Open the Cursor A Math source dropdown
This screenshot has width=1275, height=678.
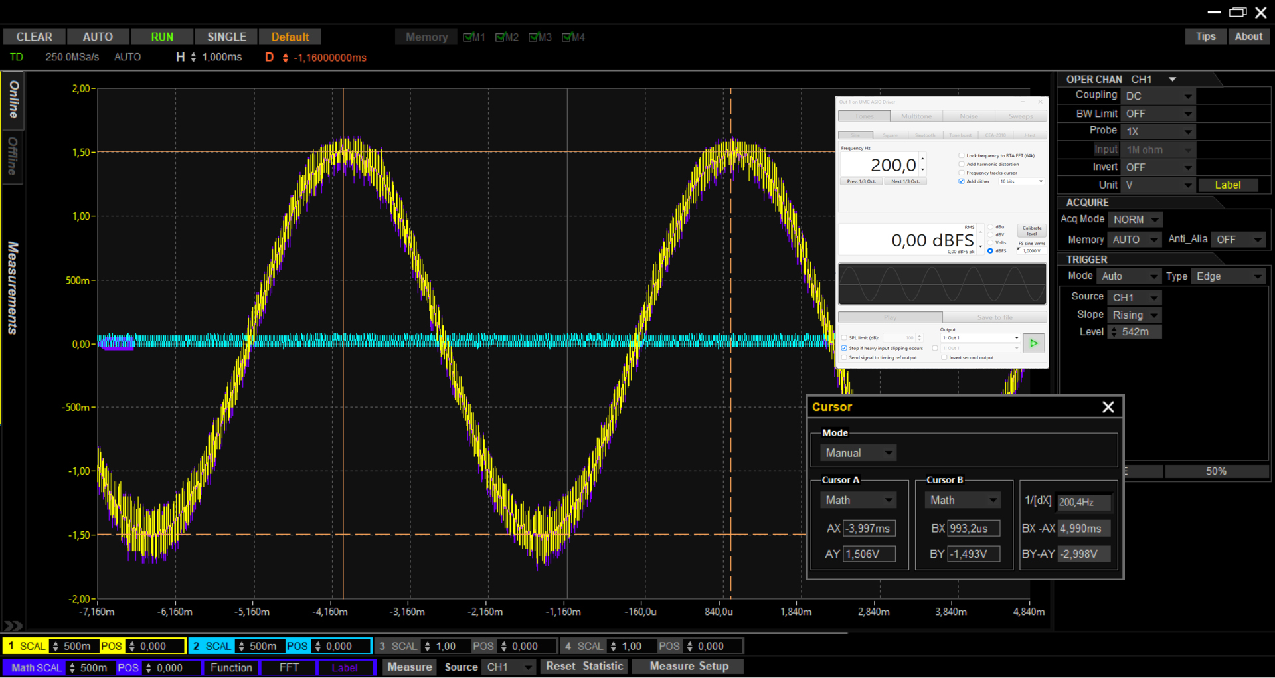pyautogui.click(x=859, y=500)
